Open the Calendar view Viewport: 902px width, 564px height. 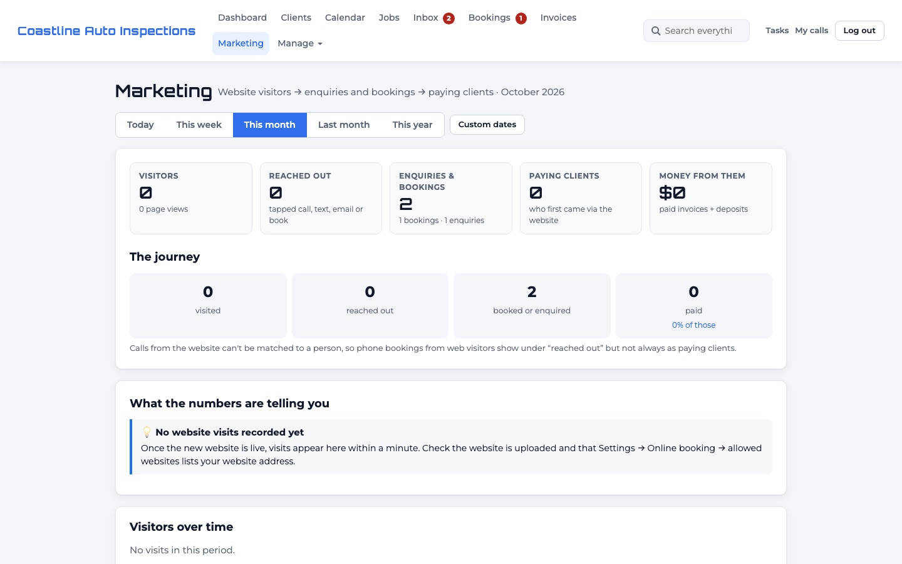tap(345, 18)
